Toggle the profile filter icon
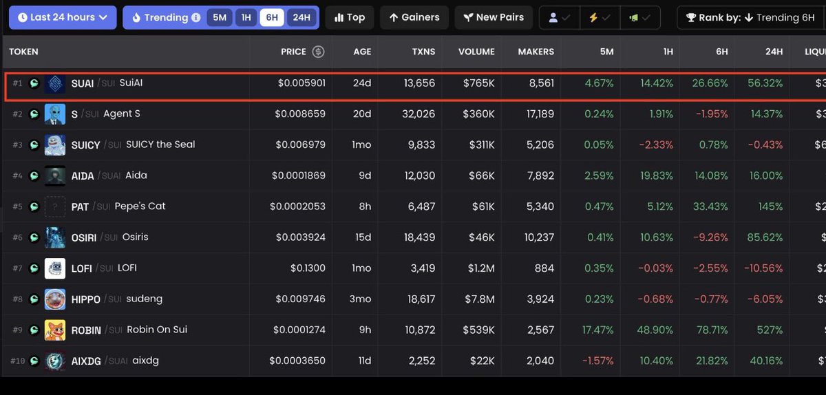Image resolution: width=826 pixels, height=395 pixels. (x=559, y=17)
